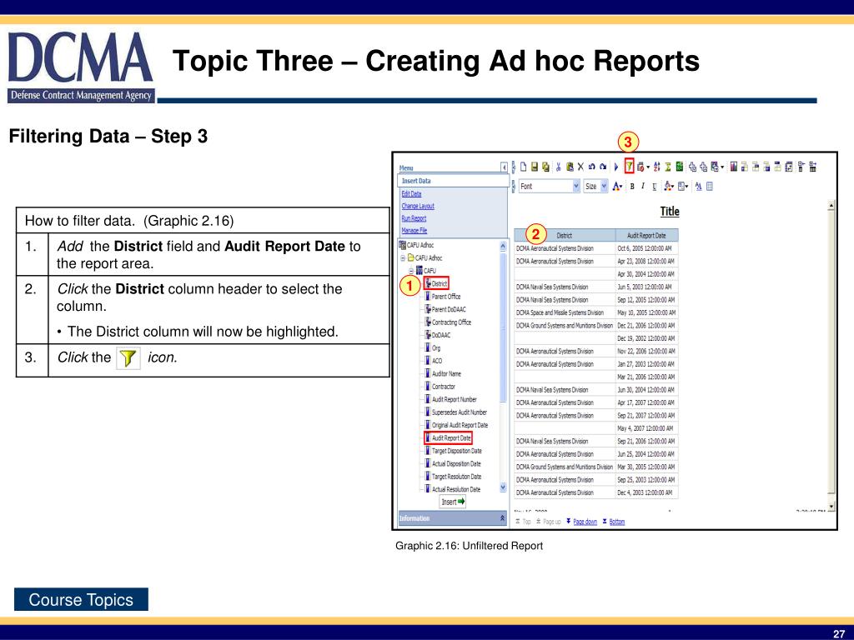Click the report area vertical scrollbar
854x640 pixels.
tap(831, 355)
